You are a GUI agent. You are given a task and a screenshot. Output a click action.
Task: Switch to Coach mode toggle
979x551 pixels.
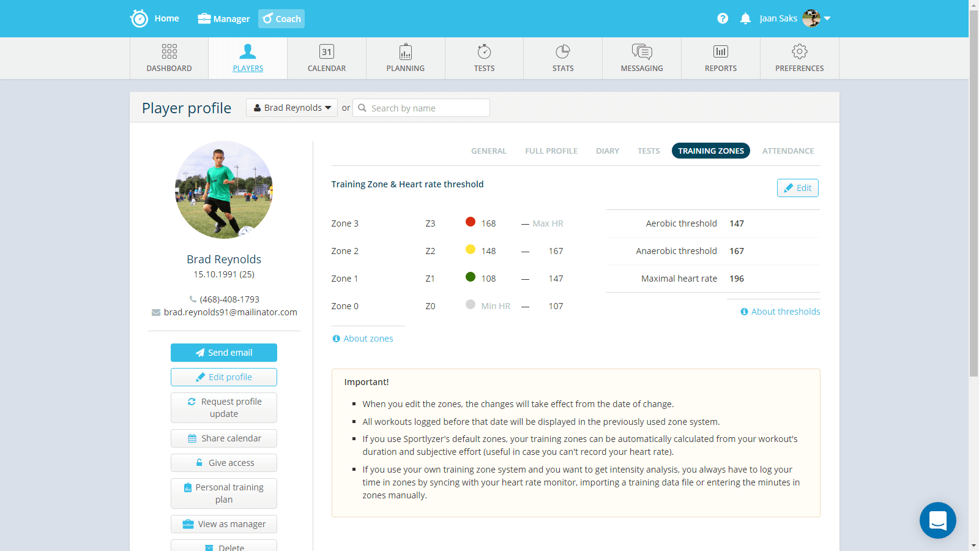click(x=281, y=19)
